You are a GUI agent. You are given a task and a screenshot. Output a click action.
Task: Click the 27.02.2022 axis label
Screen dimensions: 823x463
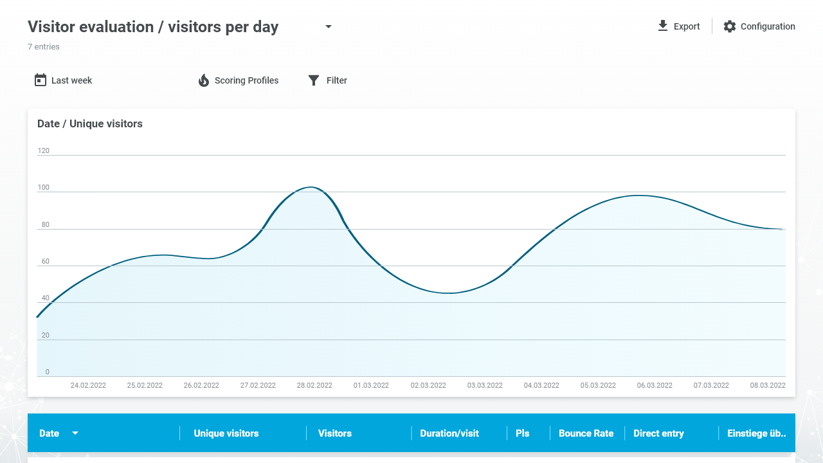pos(258,385)
